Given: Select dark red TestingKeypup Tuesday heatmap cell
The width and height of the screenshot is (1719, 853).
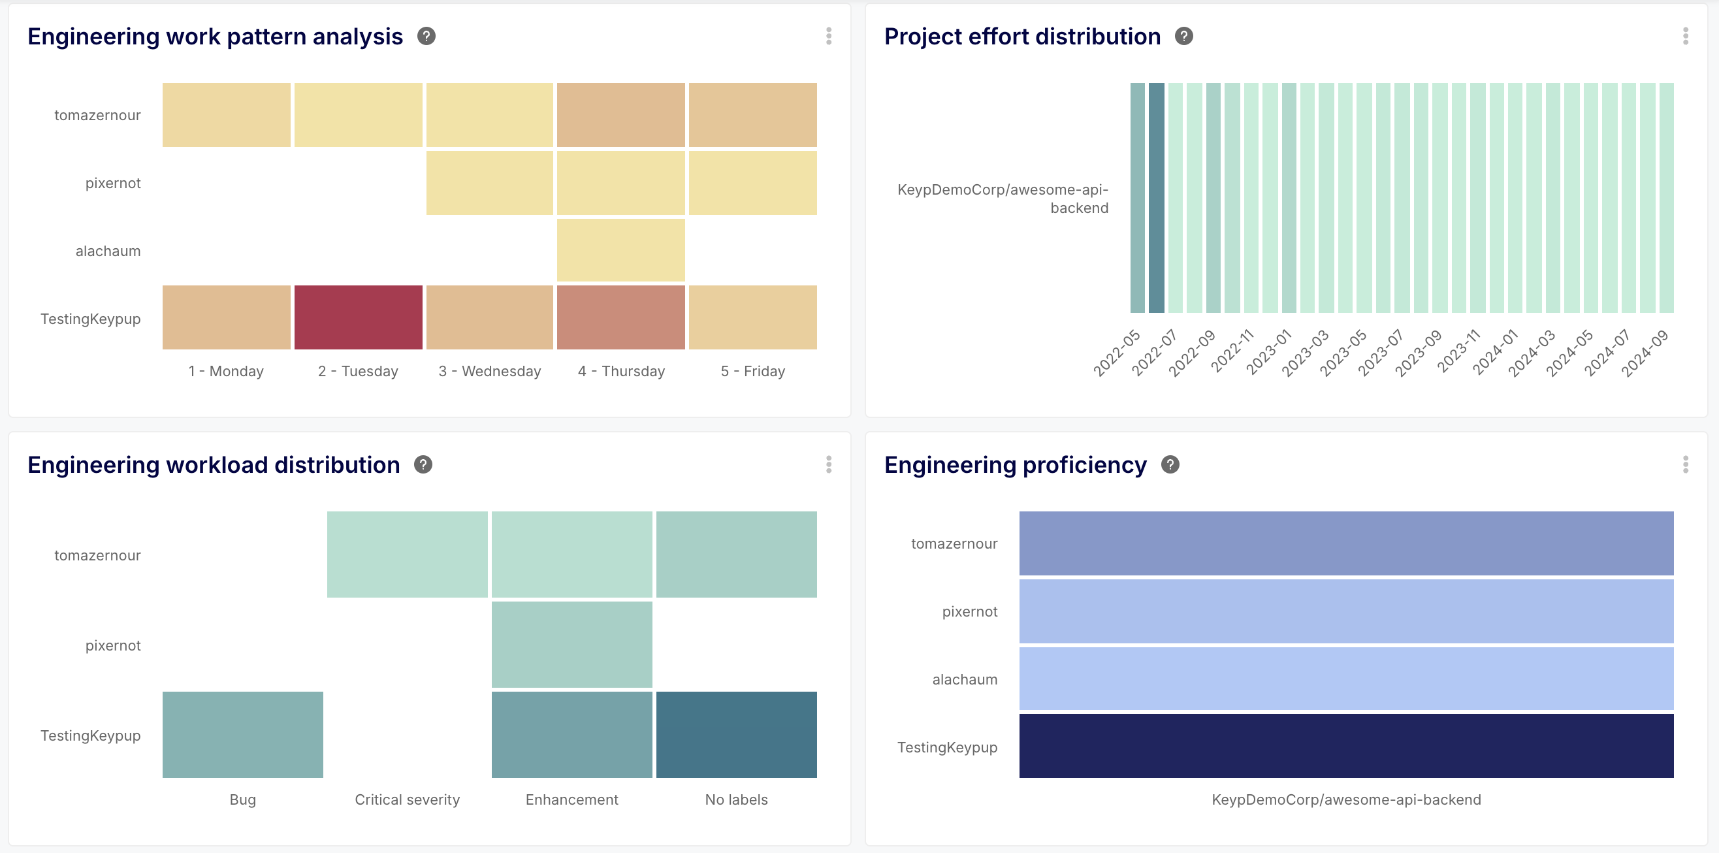Looking at the screenshot, I should (x=359, y=317).
